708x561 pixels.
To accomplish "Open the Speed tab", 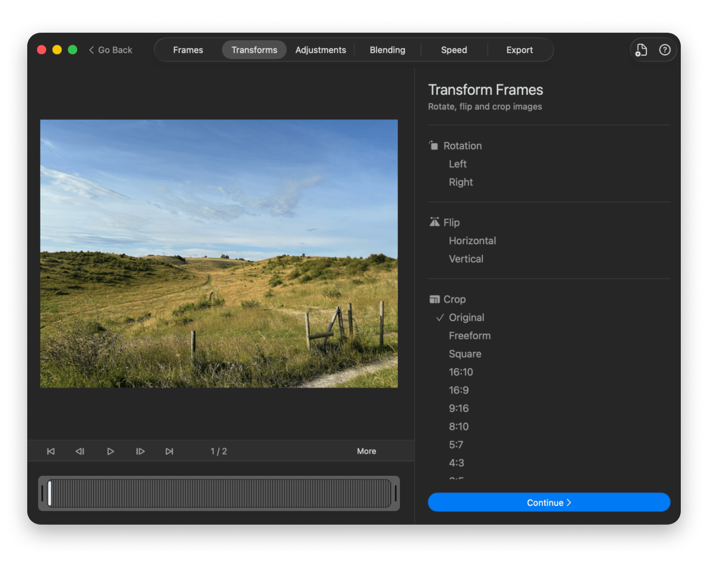I will pyautogui.click(x=454, y=50).
